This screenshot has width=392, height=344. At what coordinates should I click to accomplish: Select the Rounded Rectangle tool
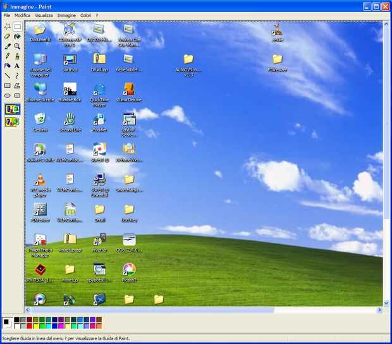17,95
